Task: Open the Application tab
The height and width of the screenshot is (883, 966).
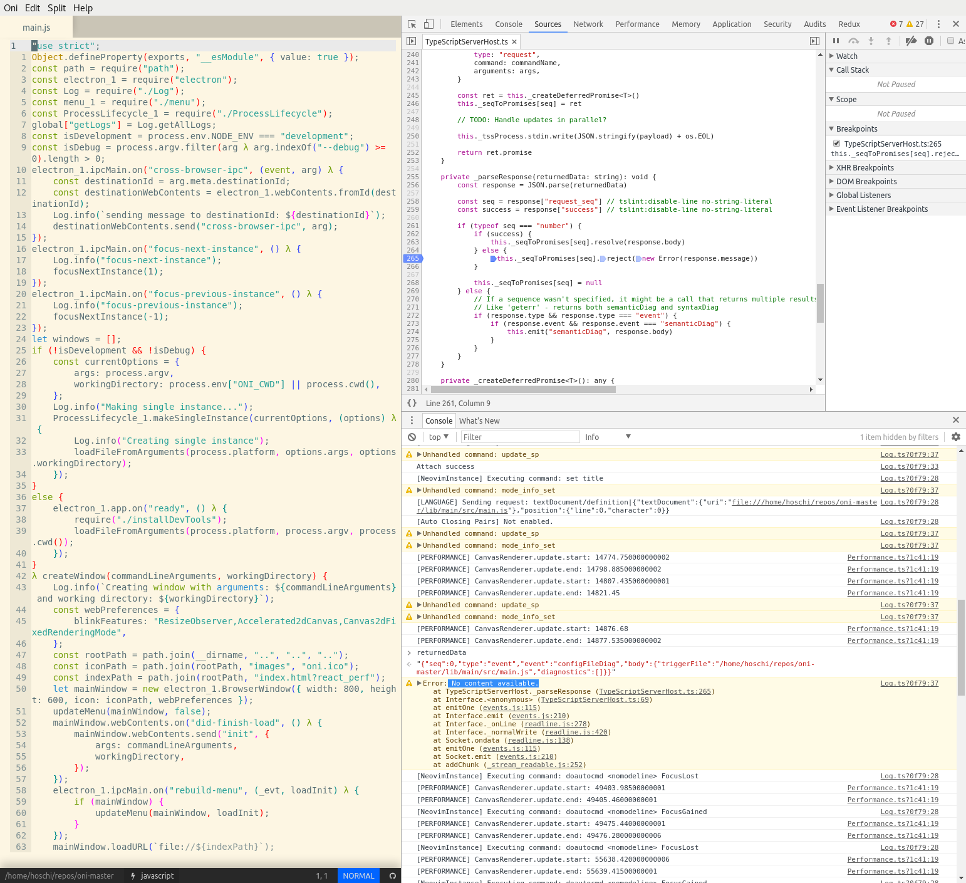Action: [x=732, y=24]
